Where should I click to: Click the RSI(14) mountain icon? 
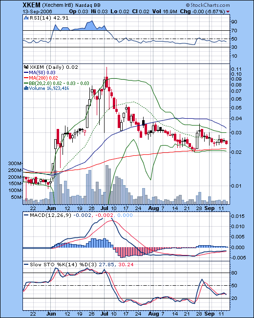[x=26, y=18]
